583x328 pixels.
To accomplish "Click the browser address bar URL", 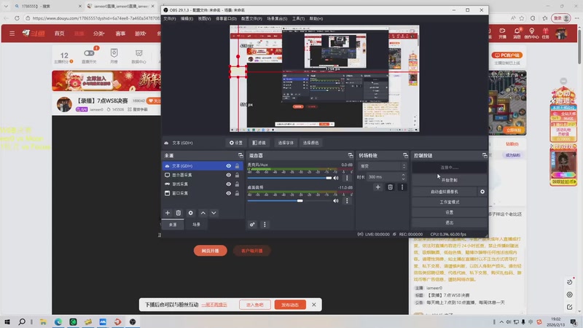I will click(x=97, y=17).
